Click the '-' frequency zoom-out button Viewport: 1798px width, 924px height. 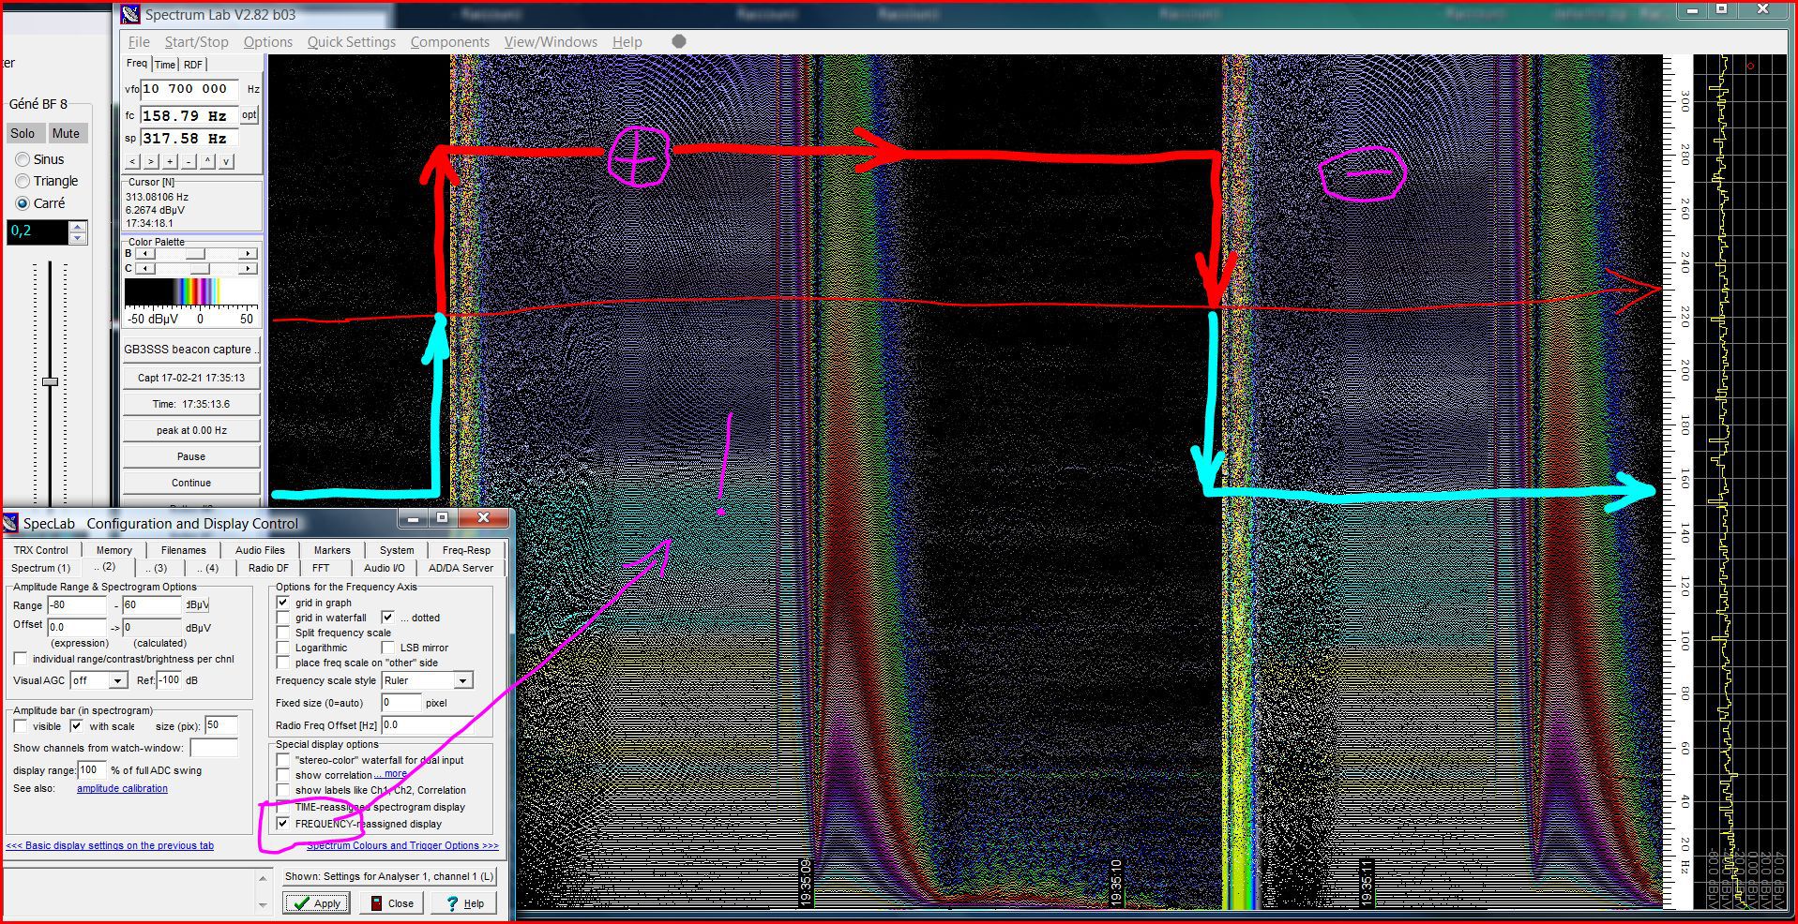coord(189,161)
